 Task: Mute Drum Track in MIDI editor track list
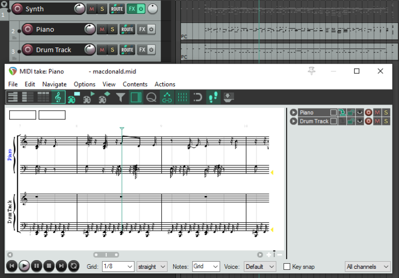377,121
